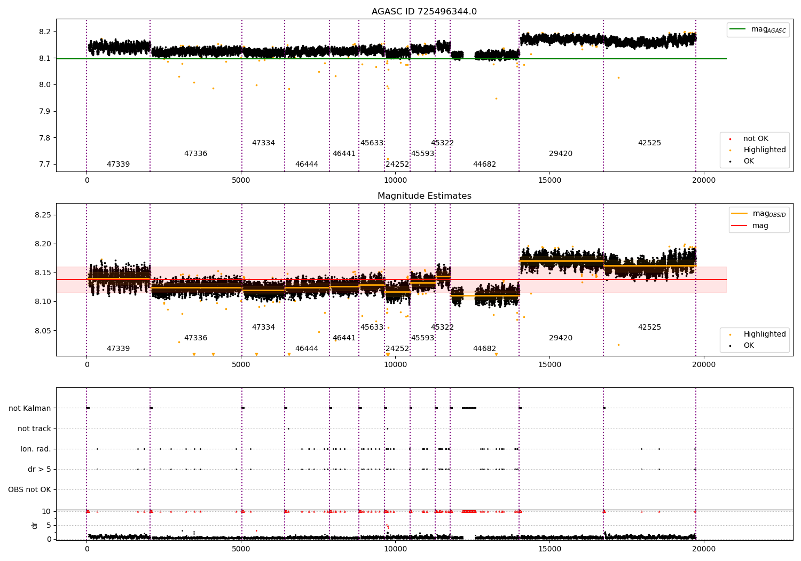Click label 42525 in Magnitude Estimates plot

point(649,328)
